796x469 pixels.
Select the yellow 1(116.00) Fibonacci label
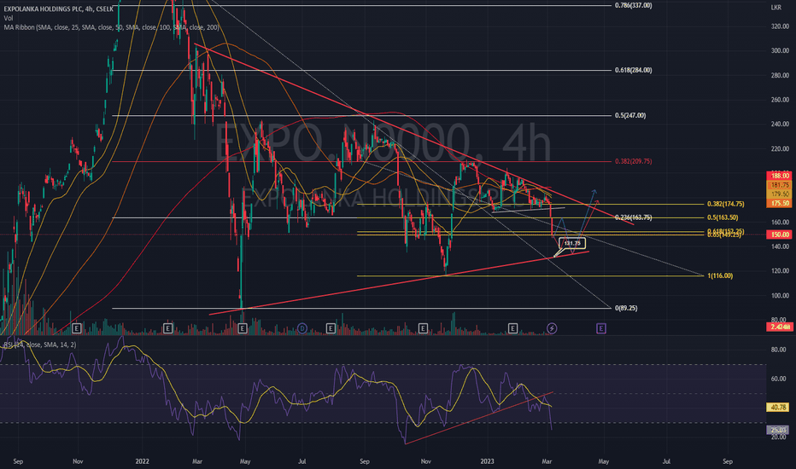[x=720, y=275]
